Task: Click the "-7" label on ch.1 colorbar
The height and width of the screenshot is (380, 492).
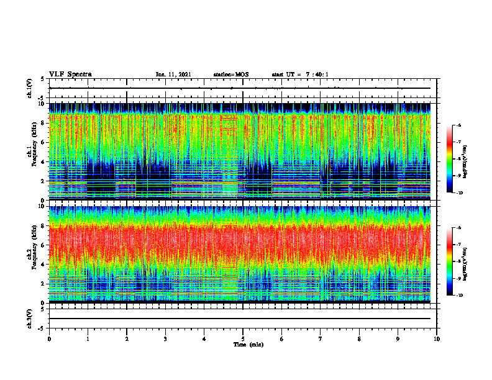Action: pos(458,142)
